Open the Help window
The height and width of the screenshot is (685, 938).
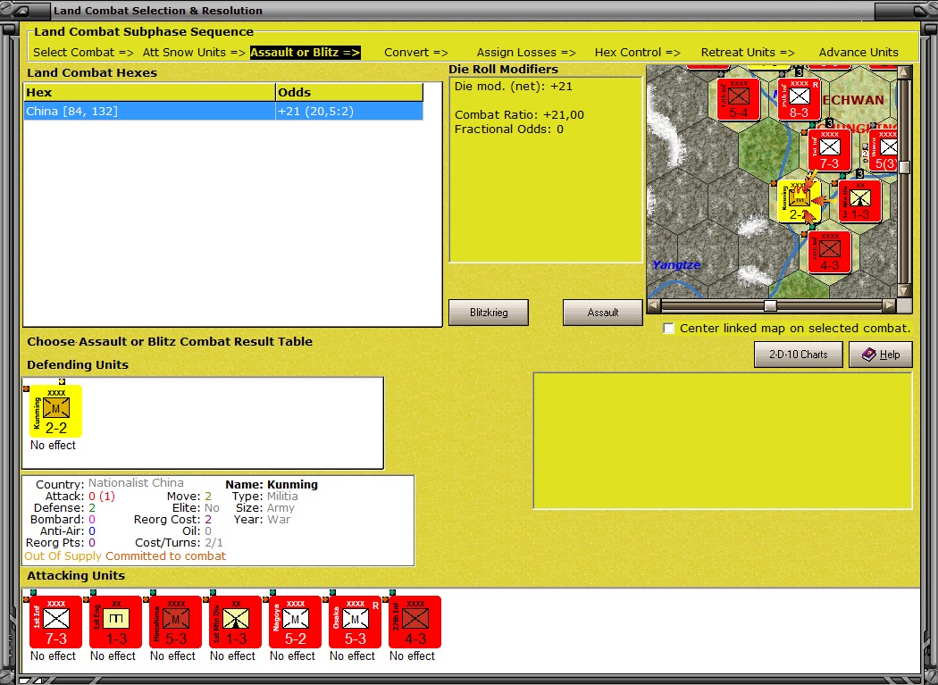(x=881, y=355)
